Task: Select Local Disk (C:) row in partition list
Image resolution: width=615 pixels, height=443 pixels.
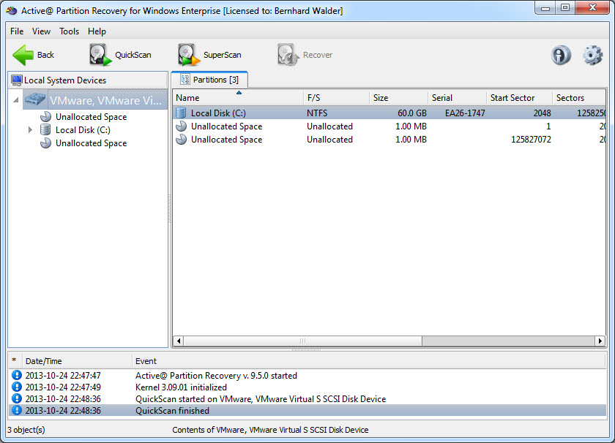Action: click(x=389, y=113)
